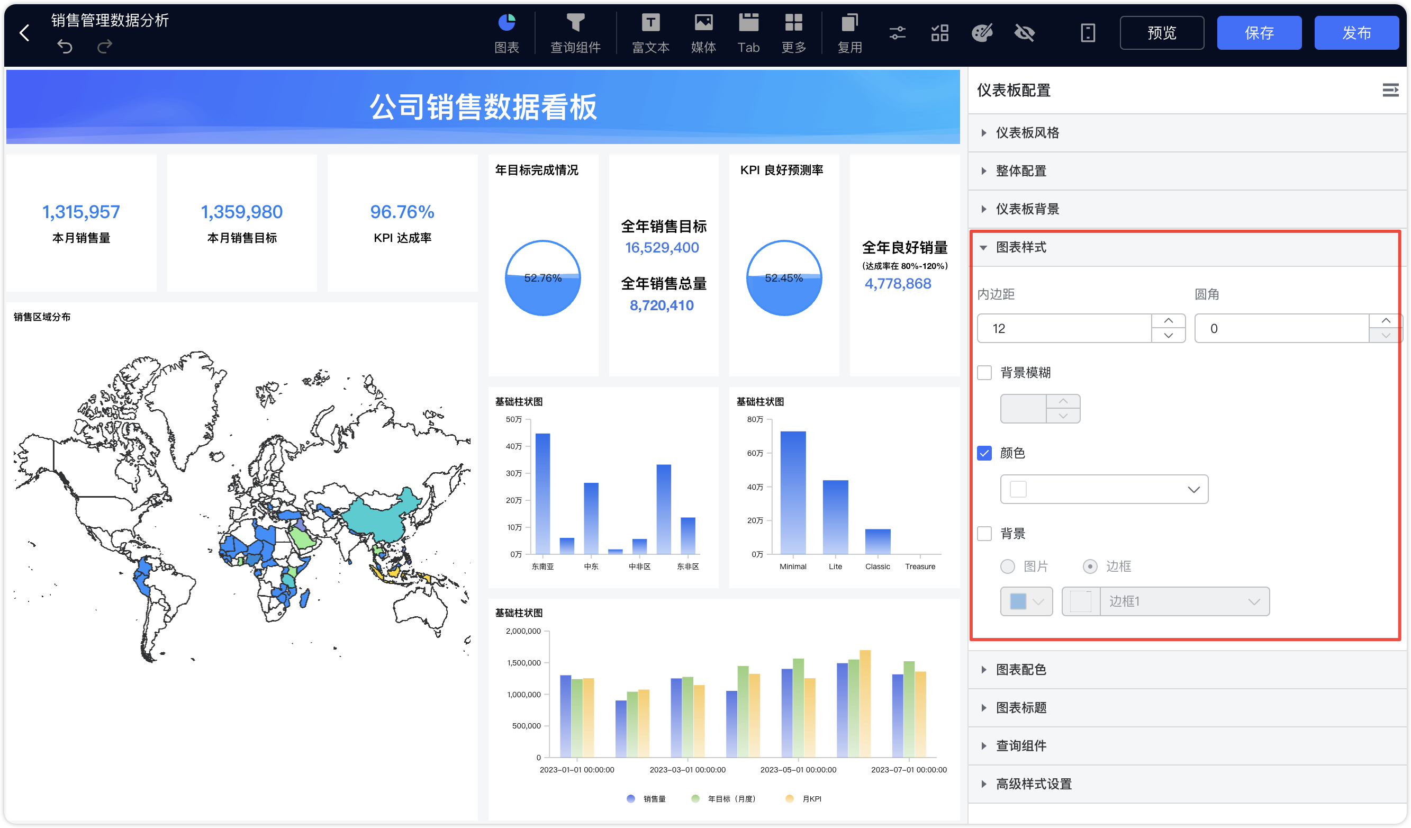The height and width of the screenshot is (828, 1411).
Task: Insert a 富文本 rich text block
Action: coord(650,33)
